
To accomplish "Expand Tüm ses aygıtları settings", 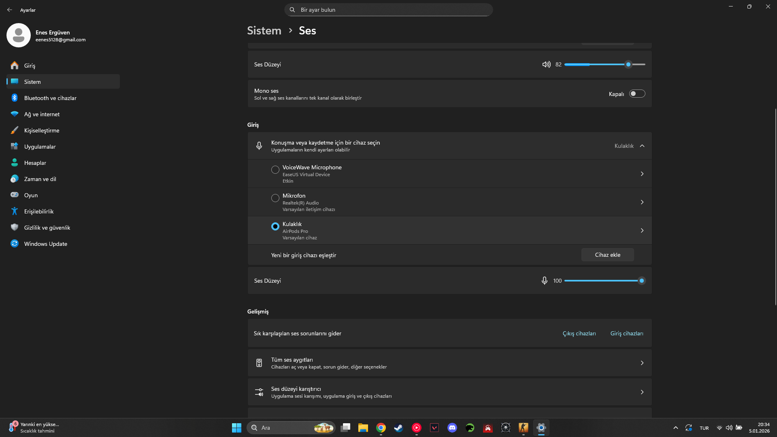I will pyautogui.click(x=642, y=363).
